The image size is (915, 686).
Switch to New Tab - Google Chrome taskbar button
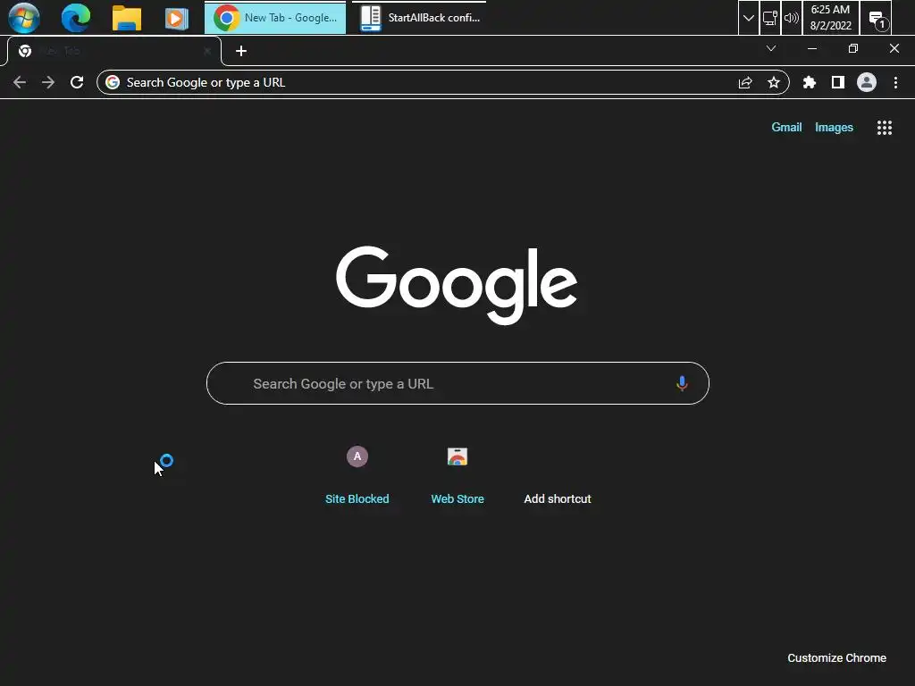pyautogui.click(x=275, y=18)
